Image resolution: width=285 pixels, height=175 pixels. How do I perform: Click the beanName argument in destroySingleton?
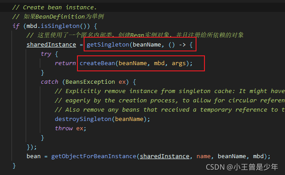pyautogui.click(x=129, y=119)
